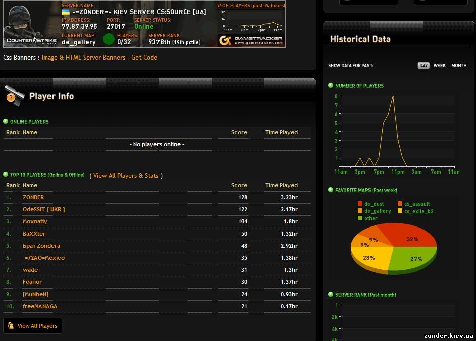This screenshot has width=476, height=341.
Task: Click the Counter-Strike Source logo in banner
Action: click(31, 41)
